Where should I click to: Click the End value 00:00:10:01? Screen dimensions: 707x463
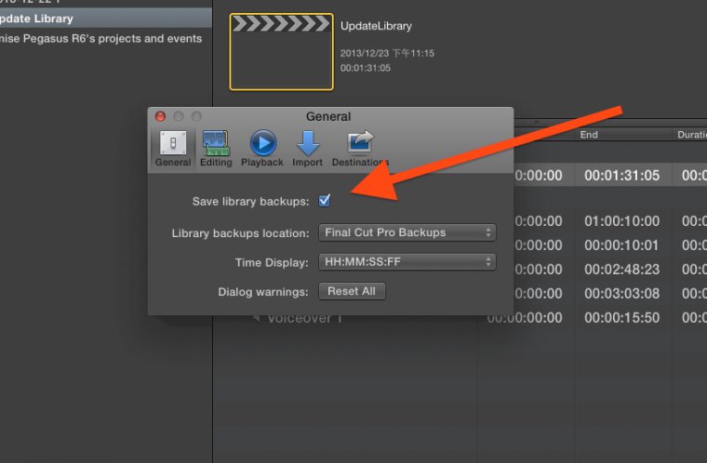[621, 245]
